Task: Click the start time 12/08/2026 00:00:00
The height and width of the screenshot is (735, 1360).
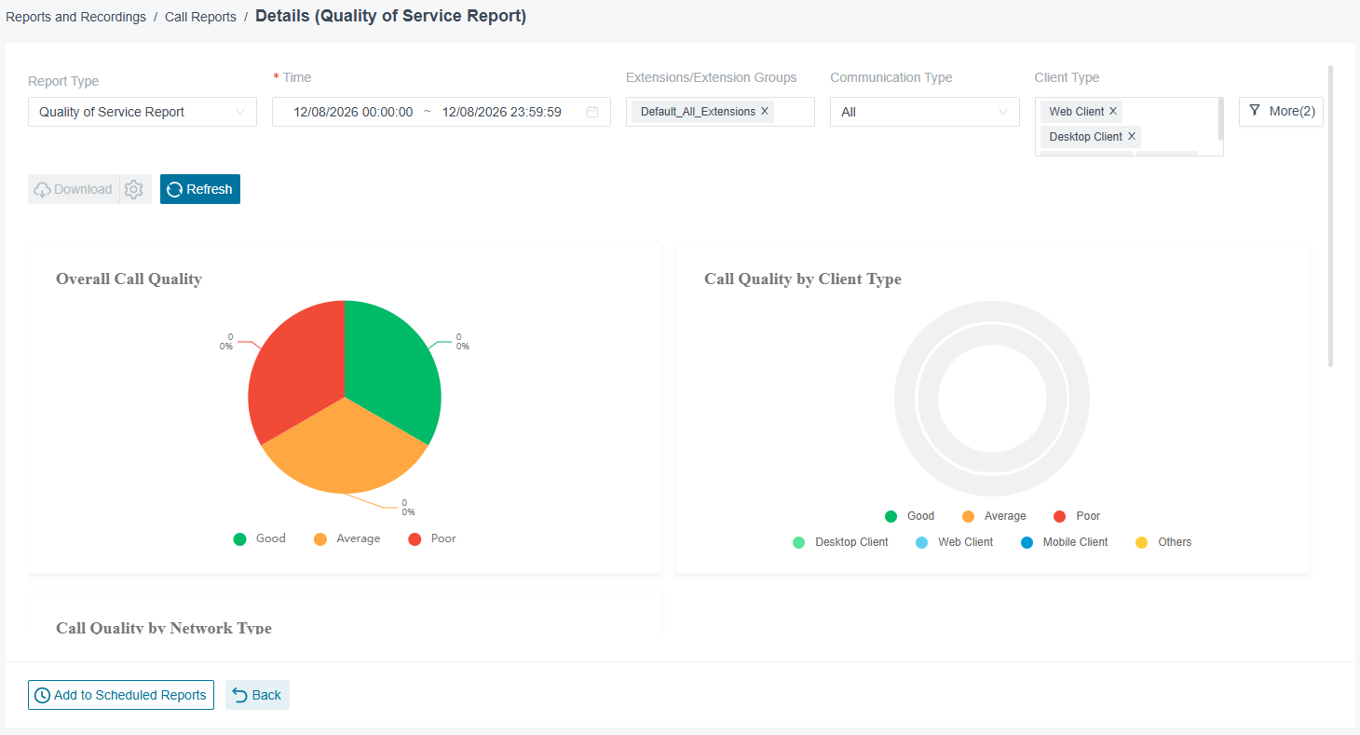Action: 353,112
